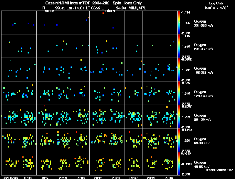Select the 'Oxygen 331-589 keV' row label
Image resolution: width=235 pixels, height=179 pixels.
click(x=204, y=24)
